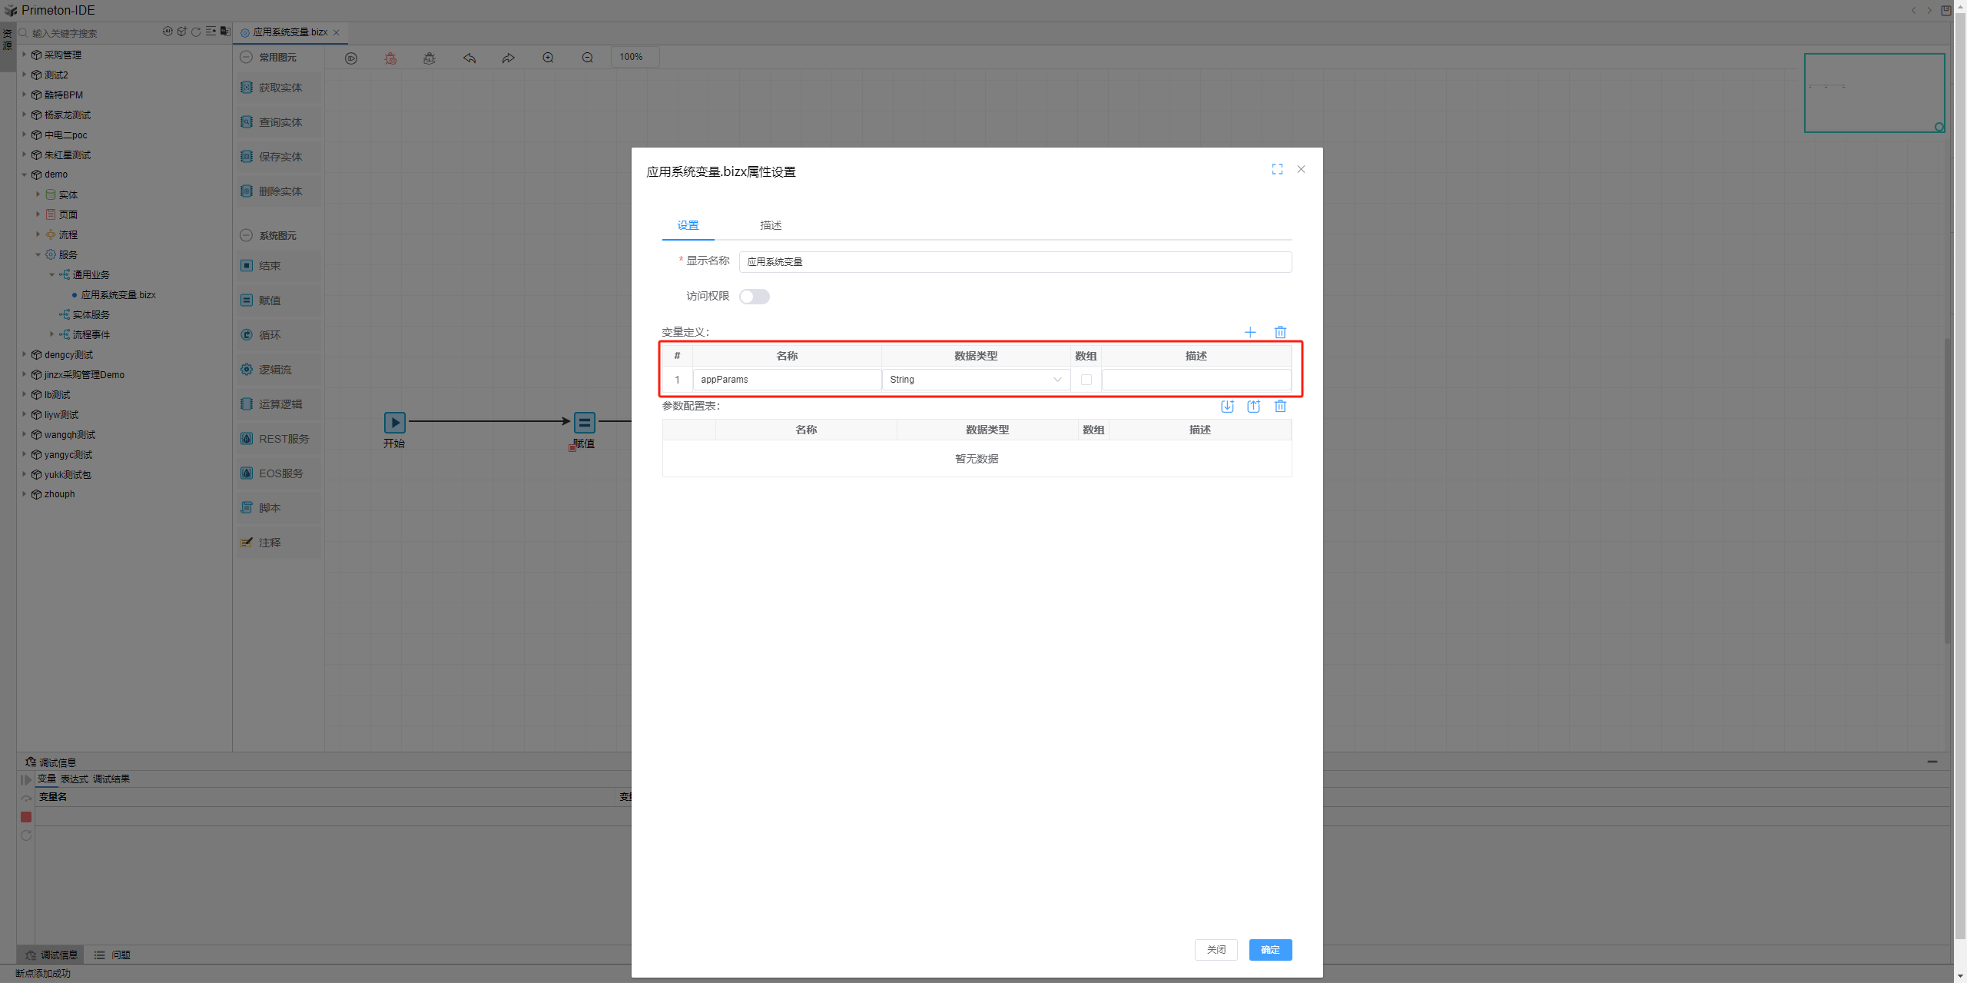Switch to the 描述 tab
This screenshot has height=983, width=1967.
coord(770,225)
